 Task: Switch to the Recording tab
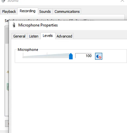[28, 11]
